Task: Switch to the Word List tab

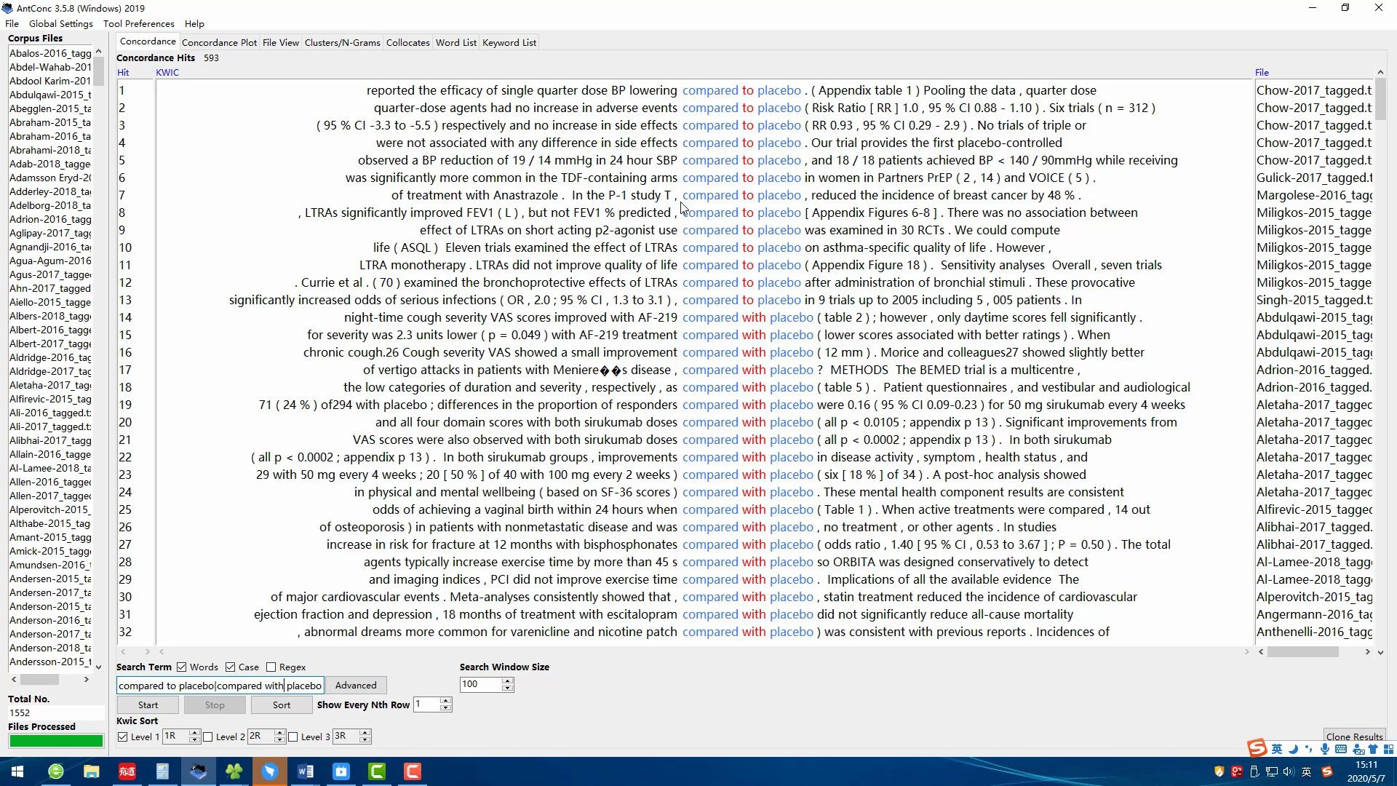Action: click(x=455, y=43)
